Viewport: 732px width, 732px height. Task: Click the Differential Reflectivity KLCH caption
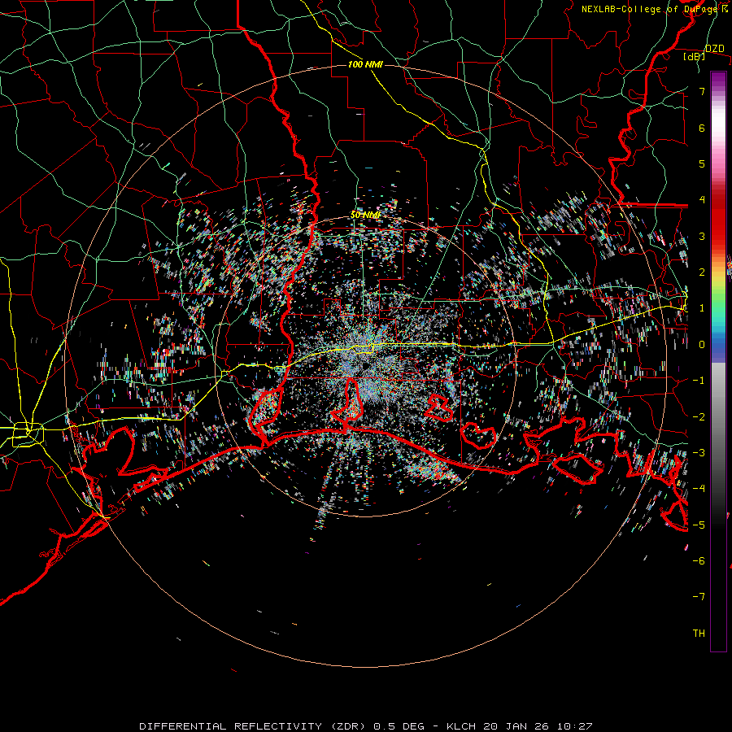coord(365,726)
